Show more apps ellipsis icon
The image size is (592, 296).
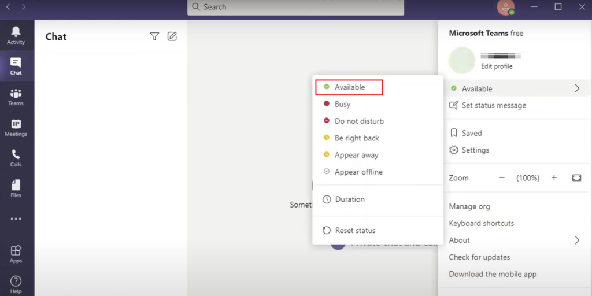coord(16,219)
